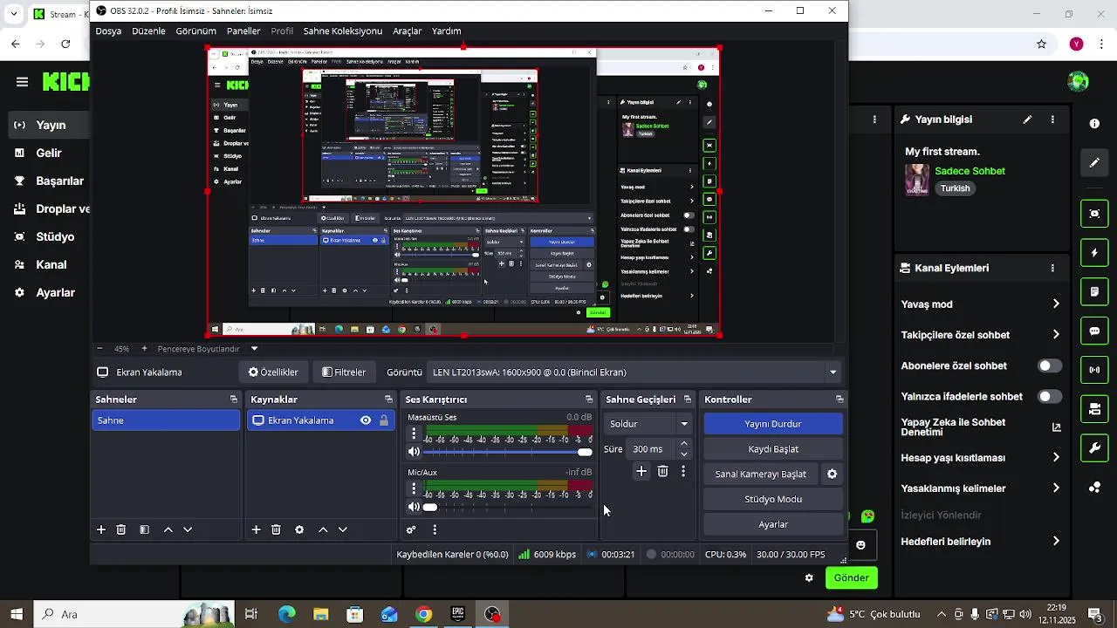
Task: Click Stüdyo Modu button
Action: (773, 500)
